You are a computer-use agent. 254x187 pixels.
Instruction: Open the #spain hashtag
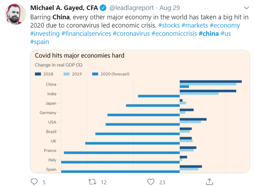(40, 42)
